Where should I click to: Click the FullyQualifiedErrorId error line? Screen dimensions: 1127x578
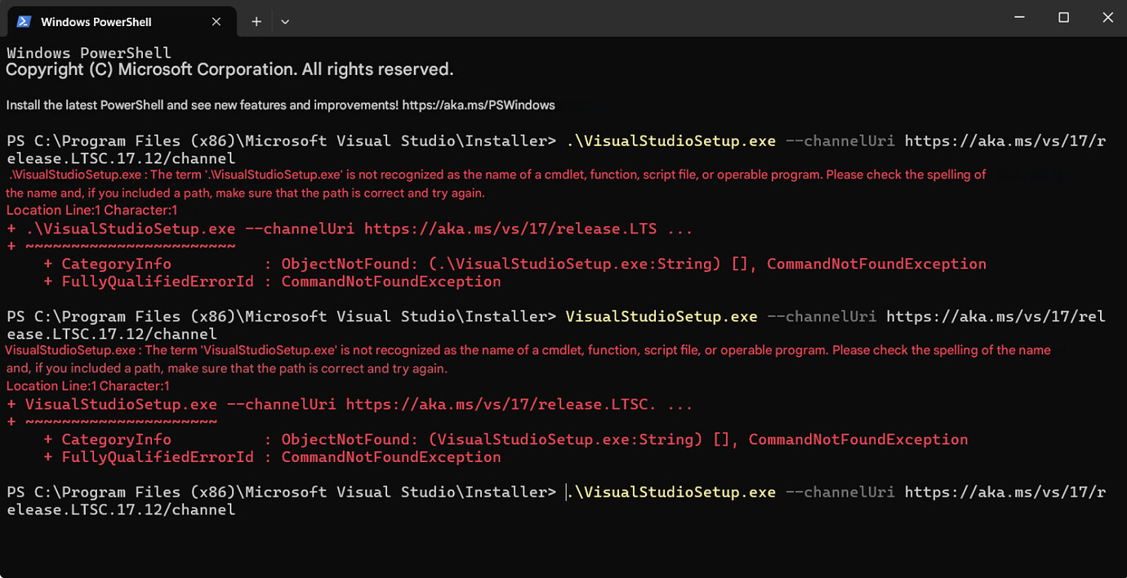pyautogui.click(x=158, y=281)
